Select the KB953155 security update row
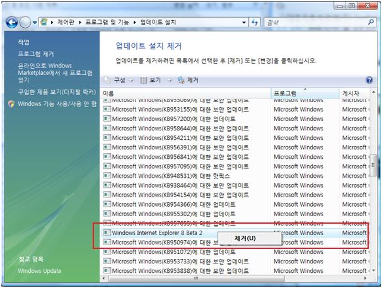 (x=235, y=110)
